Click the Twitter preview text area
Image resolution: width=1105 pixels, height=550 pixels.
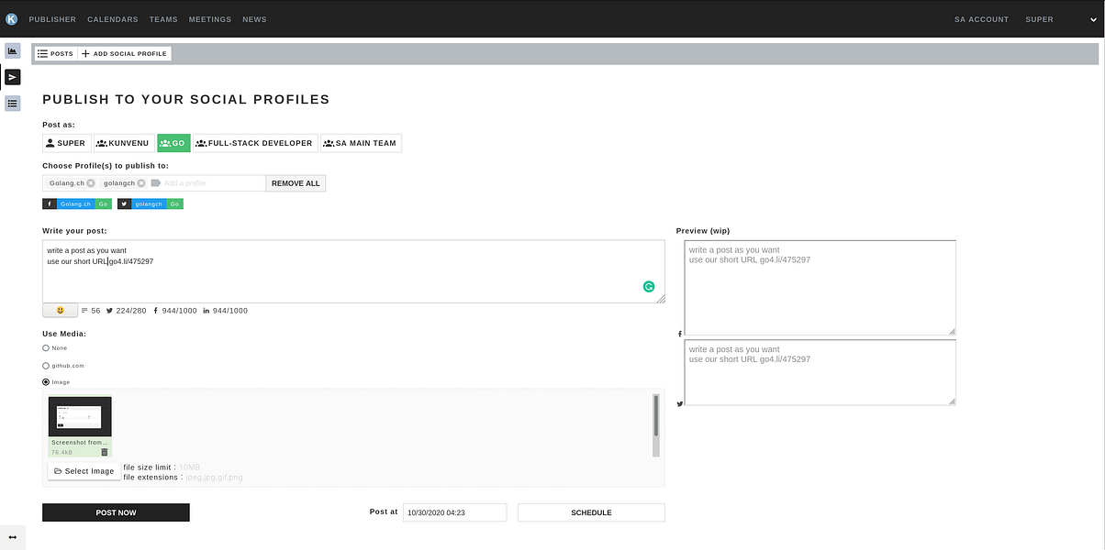coord(820,372)
